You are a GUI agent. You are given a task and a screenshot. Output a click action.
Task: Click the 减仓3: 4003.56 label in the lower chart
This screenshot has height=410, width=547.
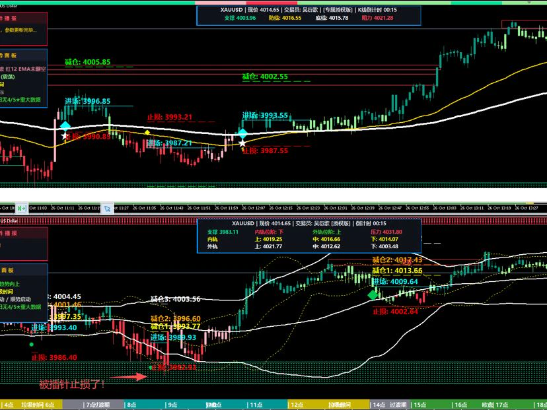[x=176, y=299]
